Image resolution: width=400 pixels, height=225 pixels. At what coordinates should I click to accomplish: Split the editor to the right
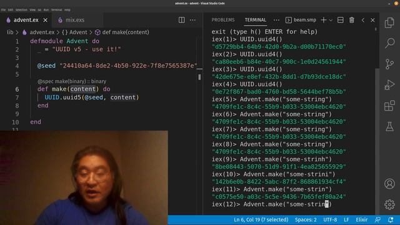click(182, 20)
